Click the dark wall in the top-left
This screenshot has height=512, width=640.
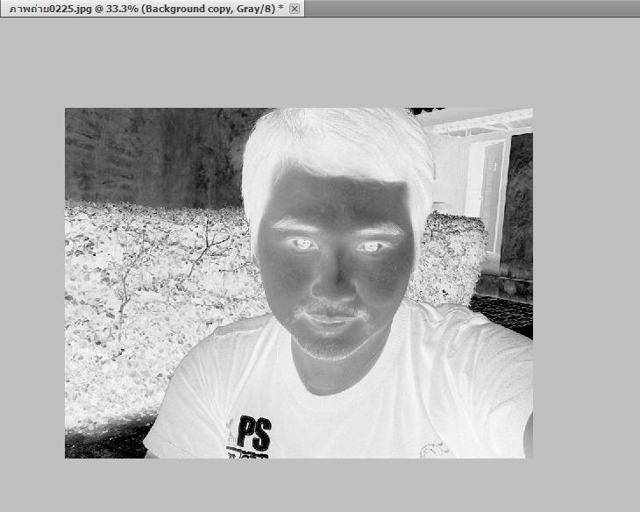pos(132,149)
